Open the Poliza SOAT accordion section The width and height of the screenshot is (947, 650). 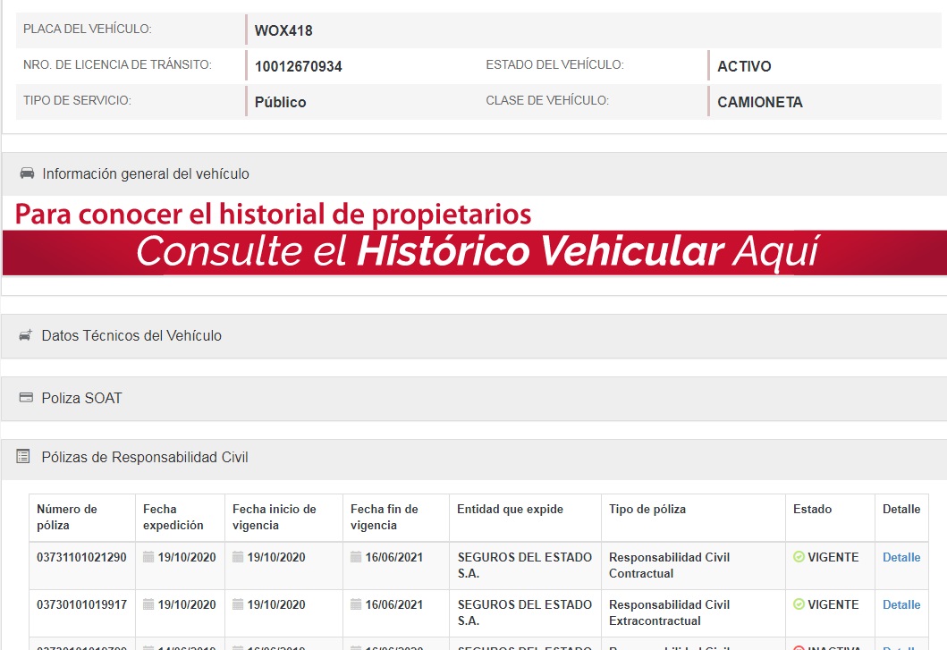click(81, 399)
